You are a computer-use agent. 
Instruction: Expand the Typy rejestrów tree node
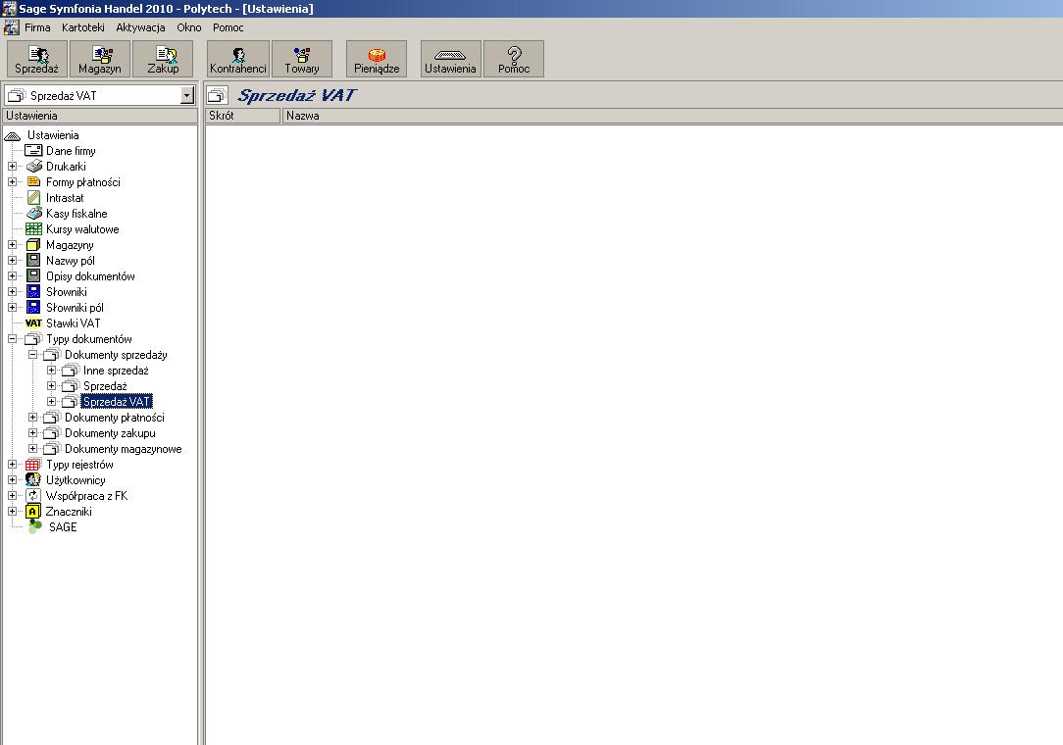[x=12, y=465]
